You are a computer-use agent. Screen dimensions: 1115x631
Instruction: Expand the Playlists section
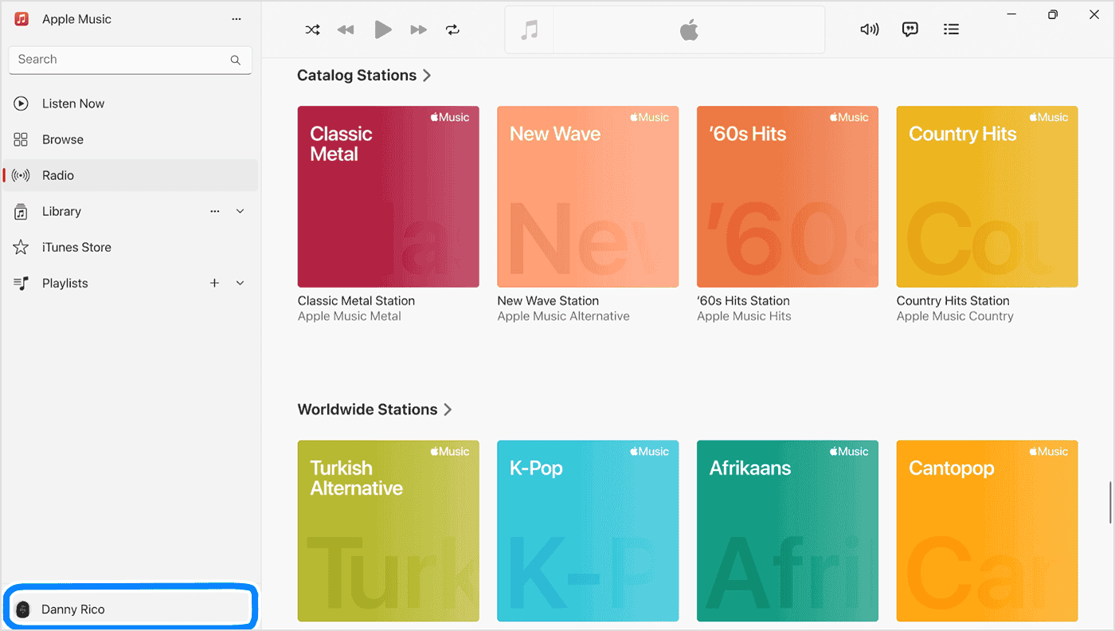(x=240, y=283)
